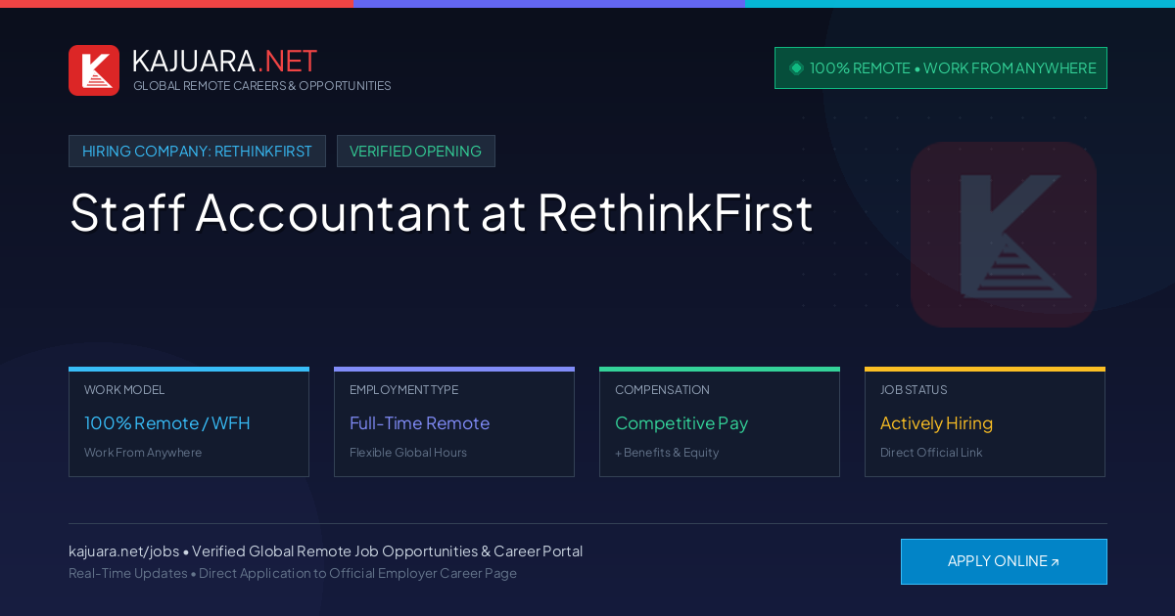The image size is (1175, 616).
Task: Open the Work Model card
Action: (x=189, y=421)
